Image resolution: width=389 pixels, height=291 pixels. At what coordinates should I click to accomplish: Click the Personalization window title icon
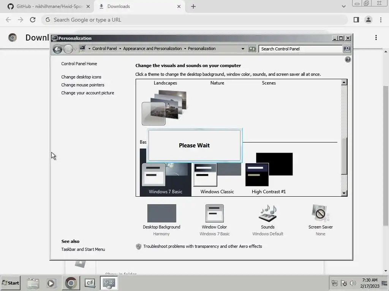(55, 38)
